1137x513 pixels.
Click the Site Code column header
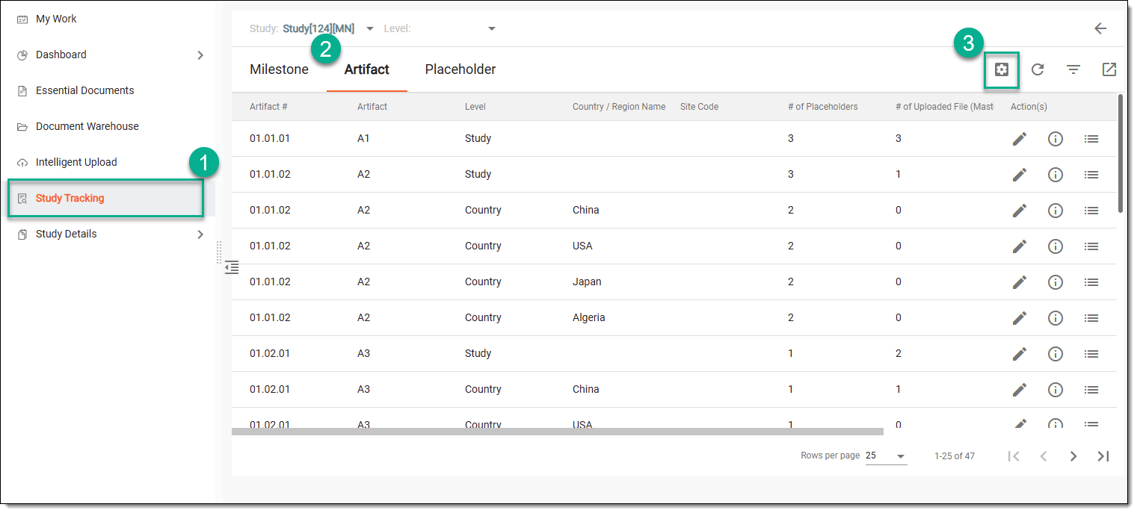(699, 107)
